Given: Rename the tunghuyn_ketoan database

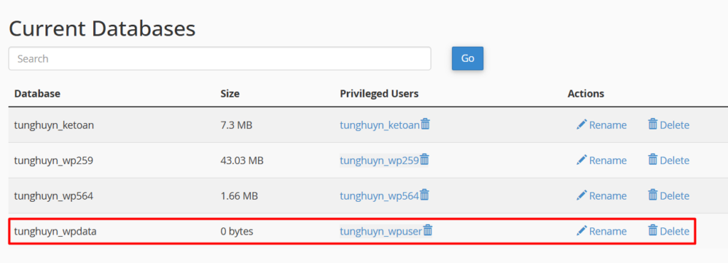Looking at the screenshot, I should (x=601, y=125).
